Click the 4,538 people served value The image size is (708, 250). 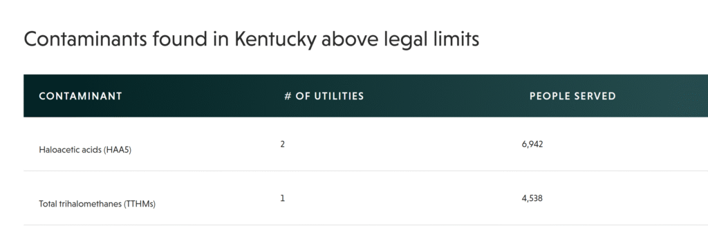pos(532,198)
